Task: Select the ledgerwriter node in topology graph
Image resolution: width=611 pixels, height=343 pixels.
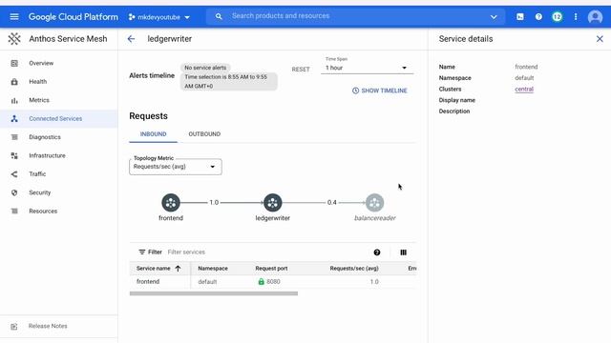Action: (272, 203)
